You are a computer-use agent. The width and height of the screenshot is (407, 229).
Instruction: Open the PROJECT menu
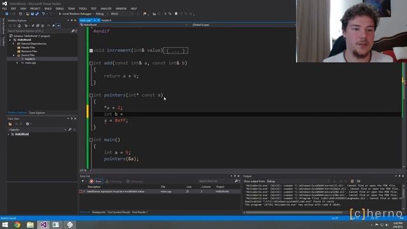(x=36, y=8)
